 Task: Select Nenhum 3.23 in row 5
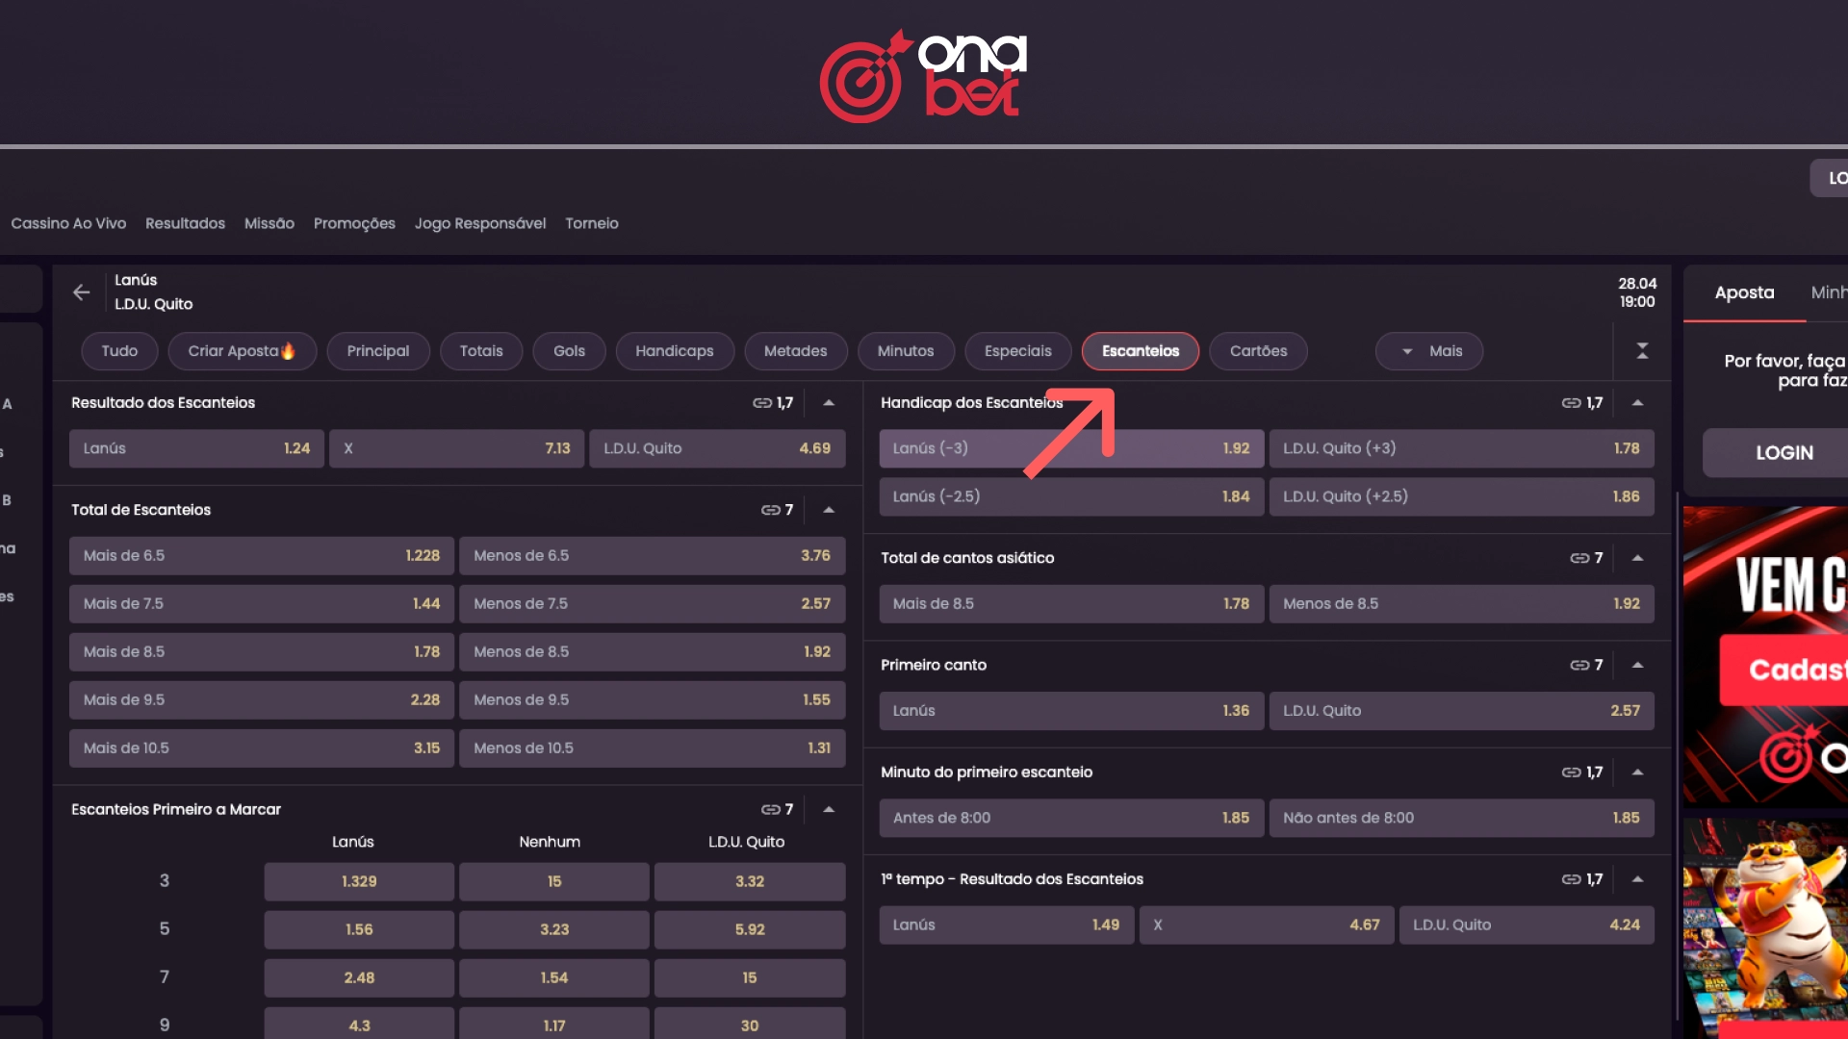pyautogui.click(x=554, y=930)
